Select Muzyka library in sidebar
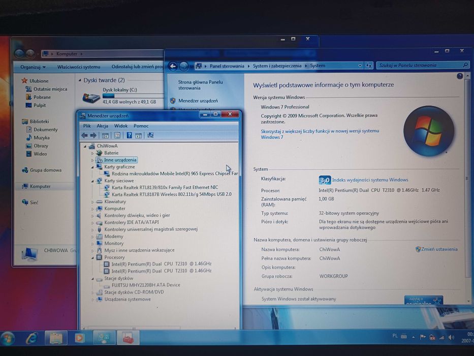This screenshot has height=356, width=474. click(42, 138)
